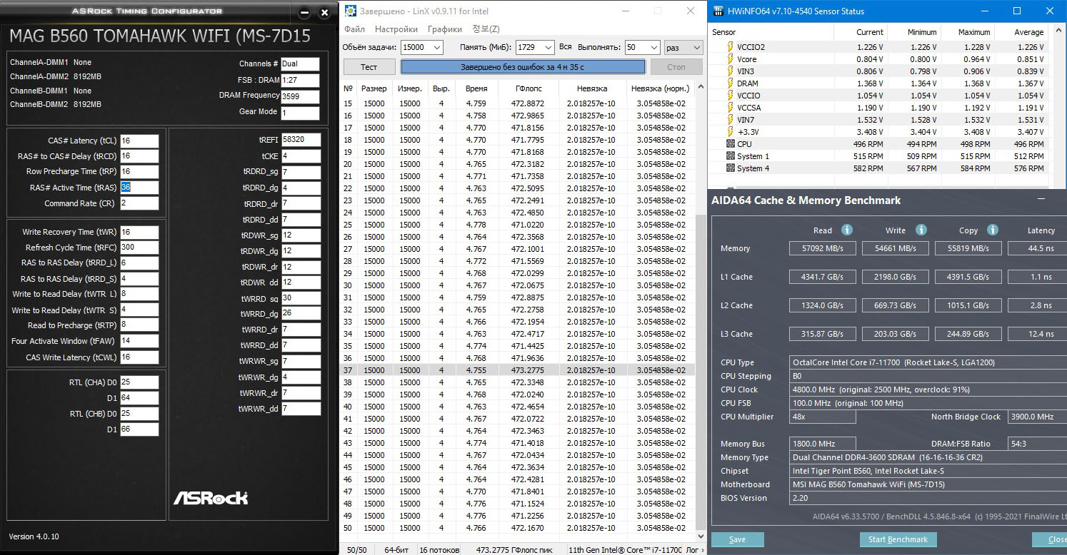Click the voltage icon of the VIN3 sensor
Screen dimensions: 1067x555
(x=730, y=71)
